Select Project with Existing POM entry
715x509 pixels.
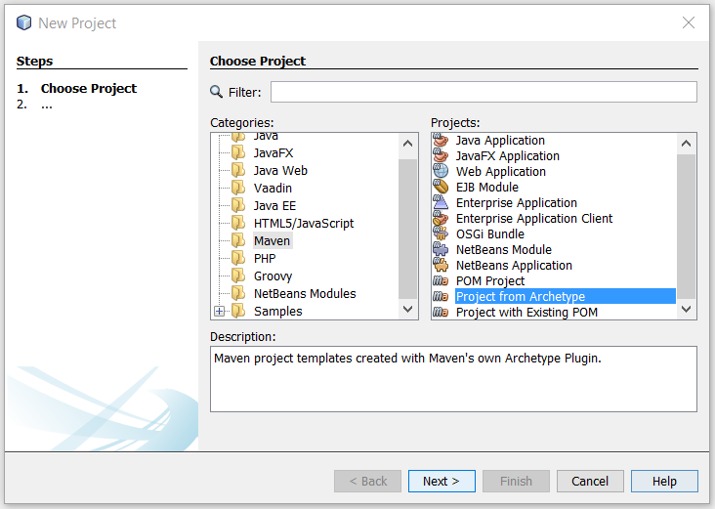click(526, 313)
